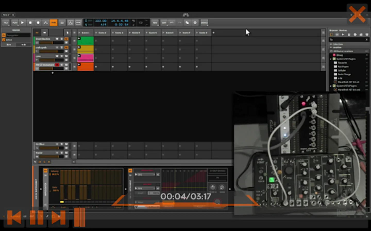Launch Scene 2 from scene header
The image size is (371, 231).
pos(96,33)
